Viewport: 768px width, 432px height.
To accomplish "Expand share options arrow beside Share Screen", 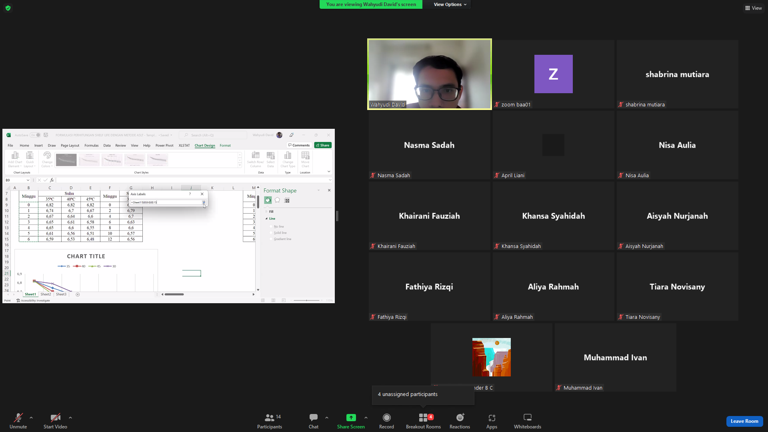I will (366, 418).
